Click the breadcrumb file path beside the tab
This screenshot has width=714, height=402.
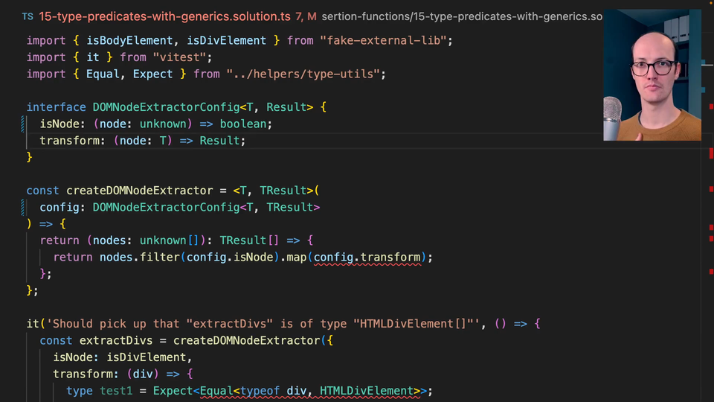(461, 16)
